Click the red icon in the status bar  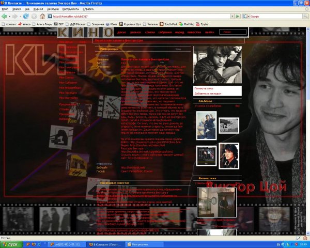[x=305, y=238]
